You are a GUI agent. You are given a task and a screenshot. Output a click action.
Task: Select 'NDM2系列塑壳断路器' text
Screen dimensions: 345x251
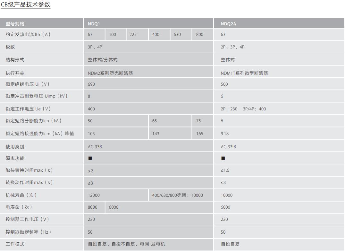(110, 73)
